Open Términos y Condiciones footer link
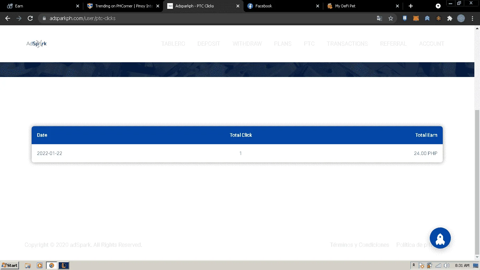The width and height of the screenshot is (480, 270). [359, 245]
